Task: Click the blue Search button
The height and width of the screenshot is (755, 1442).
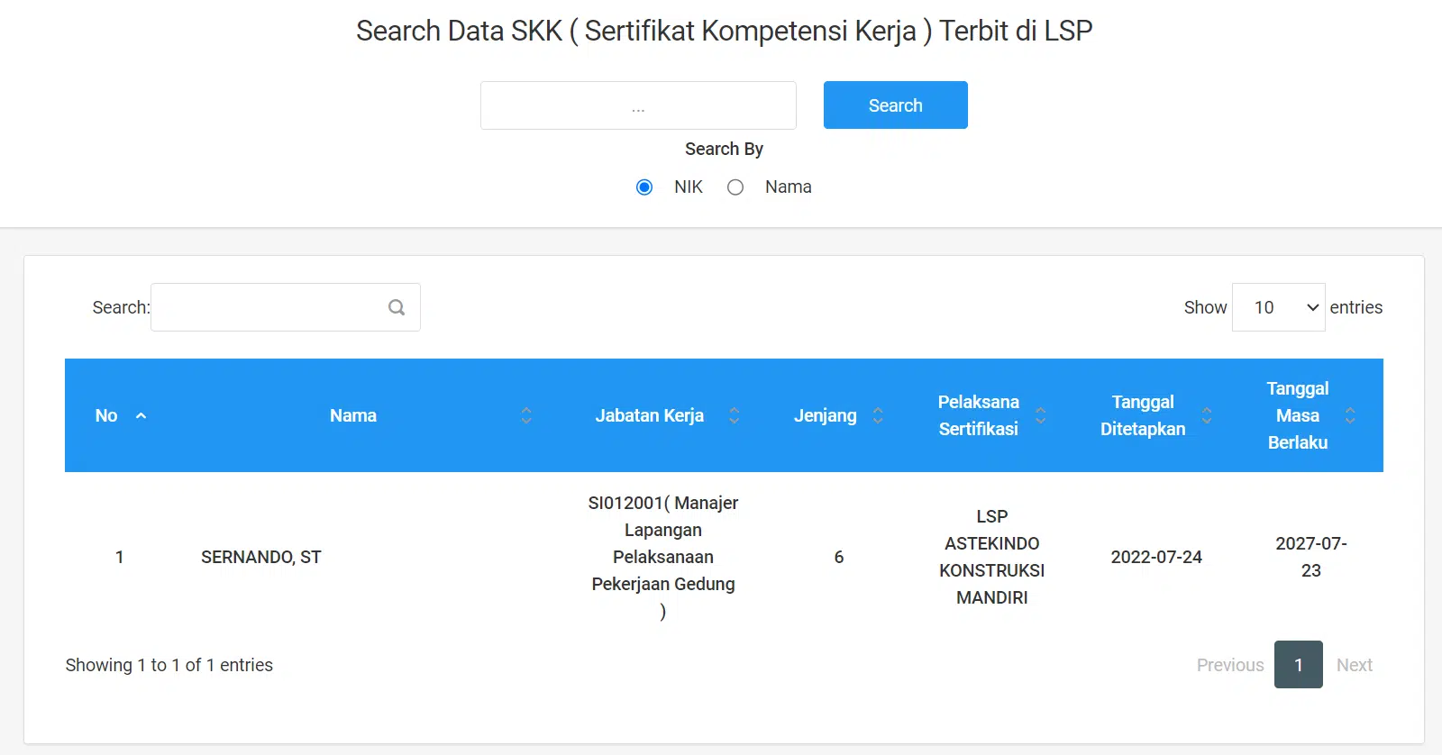Action: point(895,105)
